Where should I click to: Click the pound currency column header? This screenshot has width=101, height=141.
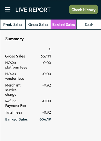click(x=50, y=49)
